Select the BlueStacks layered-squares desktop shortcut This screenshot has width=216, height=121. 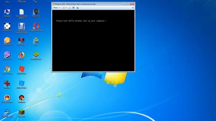point(36,56)
